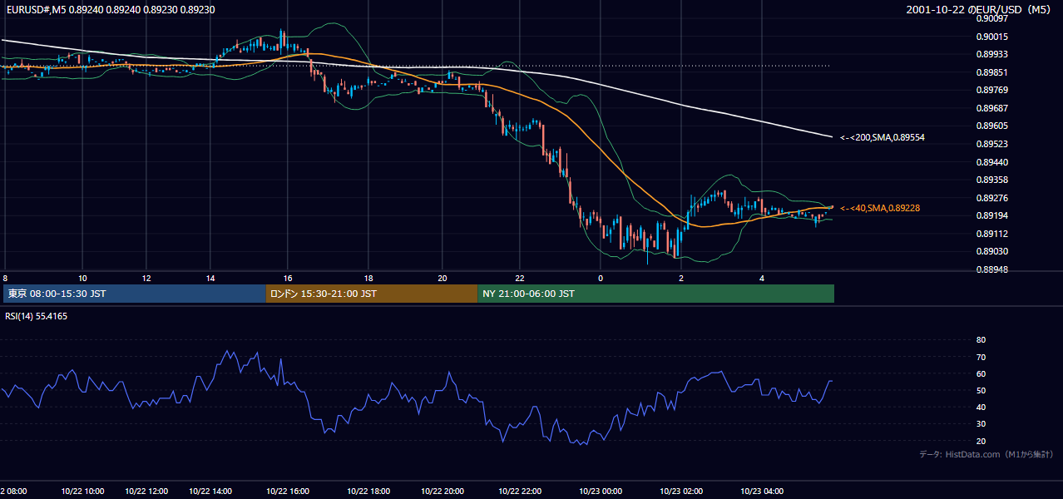Select the NY 21:00-06:00 JST session bar
The height and width of the screenshot is (499, 1063).
point(656,294)
